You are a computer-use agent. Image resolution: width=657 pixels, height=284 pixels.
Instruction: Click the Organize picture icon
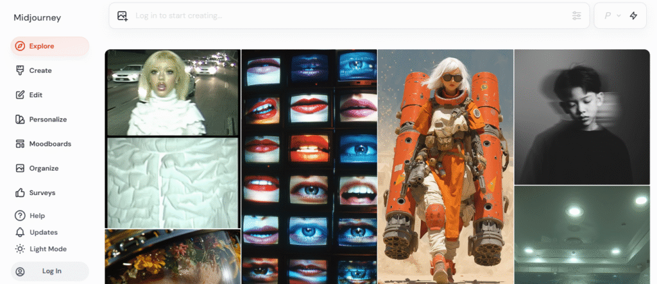click(20, 168)
